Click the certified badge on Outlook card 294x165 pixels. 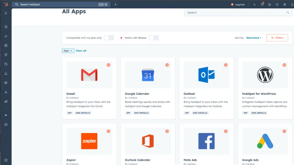pos(226,65)
